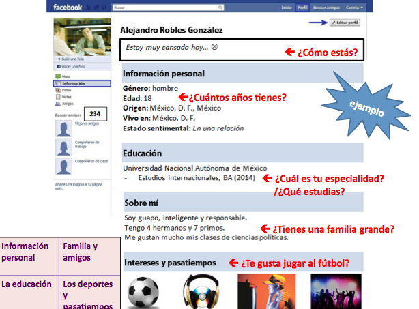Open notifications globe icon in top bar
The width and height of the screenshot is (419, 309).
(x=104, y=8)
